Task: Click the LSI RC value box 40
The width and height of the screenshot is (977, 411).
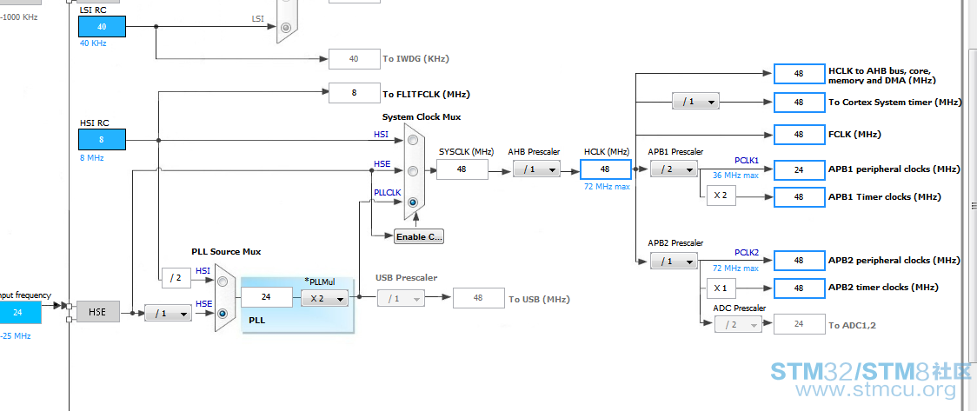Action: (103, 27)
